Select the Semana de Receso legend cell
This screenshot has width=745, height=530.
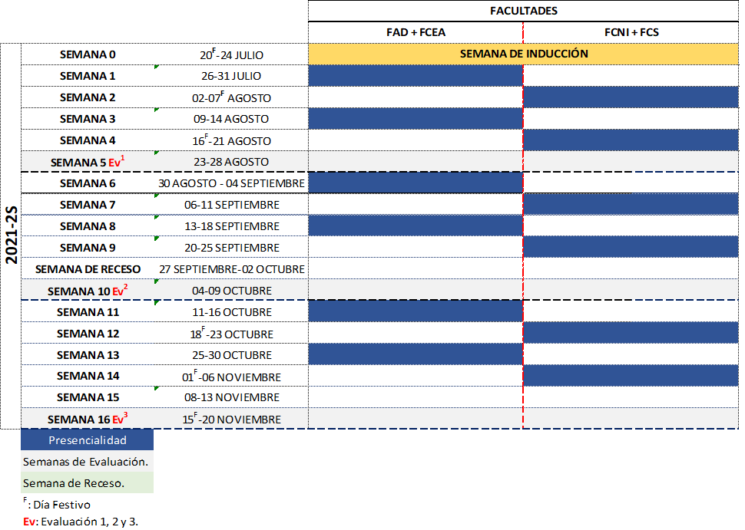pyautogui.click(x=86, y=483)
